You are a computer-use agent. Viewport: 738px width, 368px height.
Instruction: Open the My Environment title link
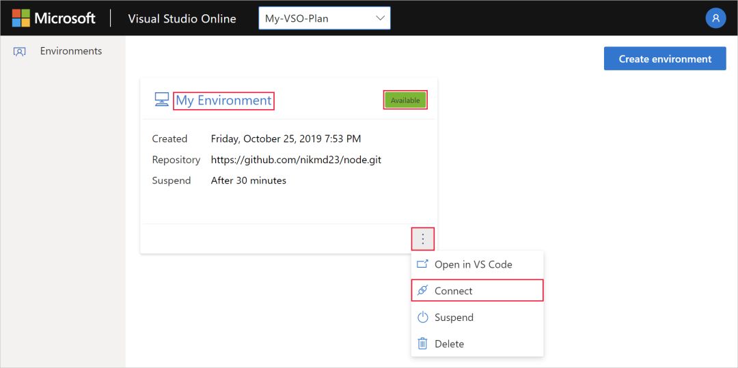[223, 100]
